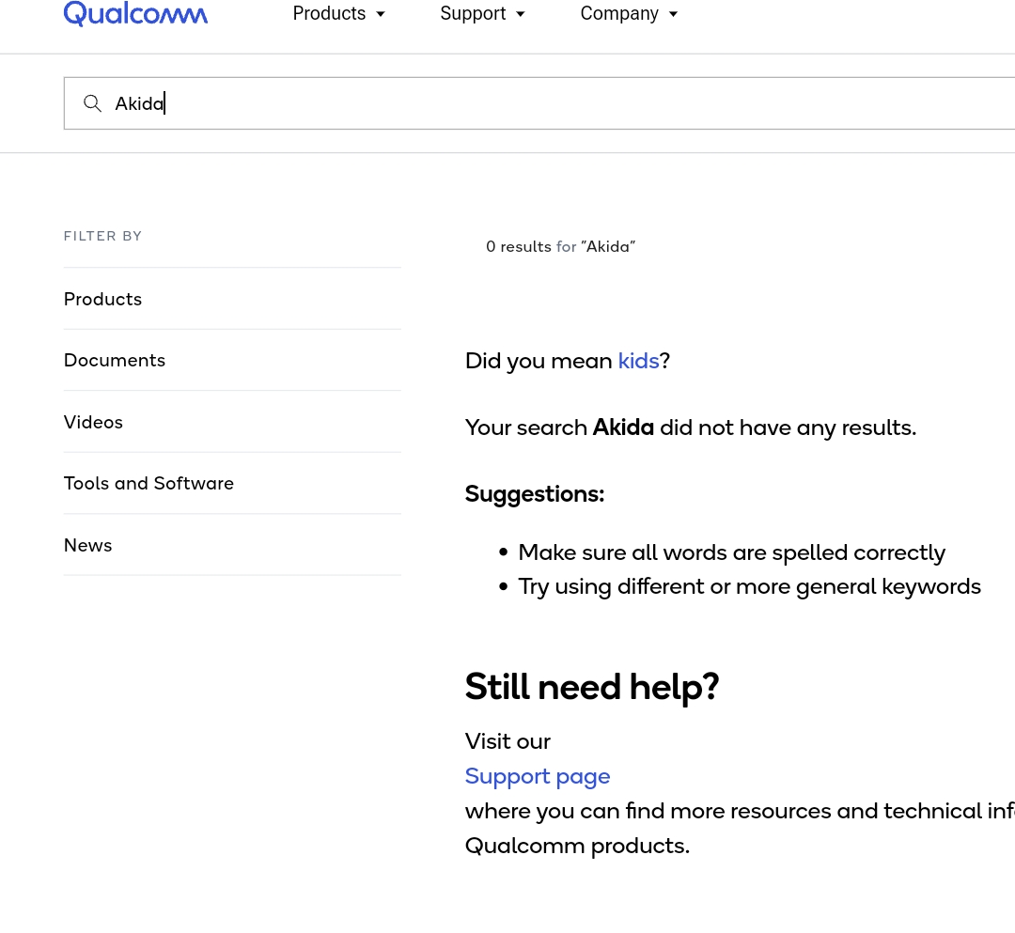Filter results by Tools and Software

click(232, 483)
